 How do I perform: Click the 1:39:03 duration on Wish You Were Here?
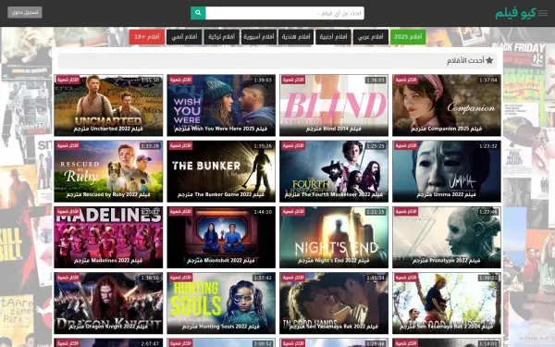pos(263,81)
